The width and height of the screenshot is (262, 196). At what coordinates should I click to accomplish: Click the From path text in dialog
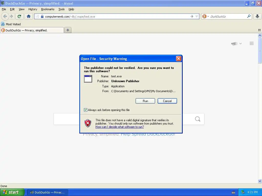[143, 91]
